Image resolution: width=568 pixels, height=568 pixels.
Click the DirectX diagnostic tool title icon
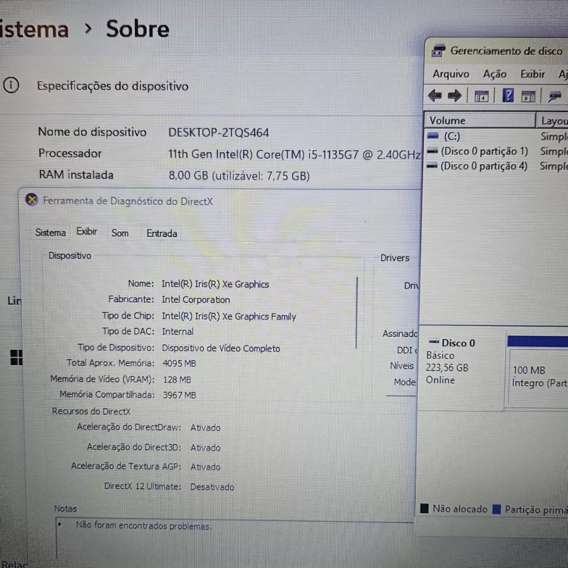32,200
